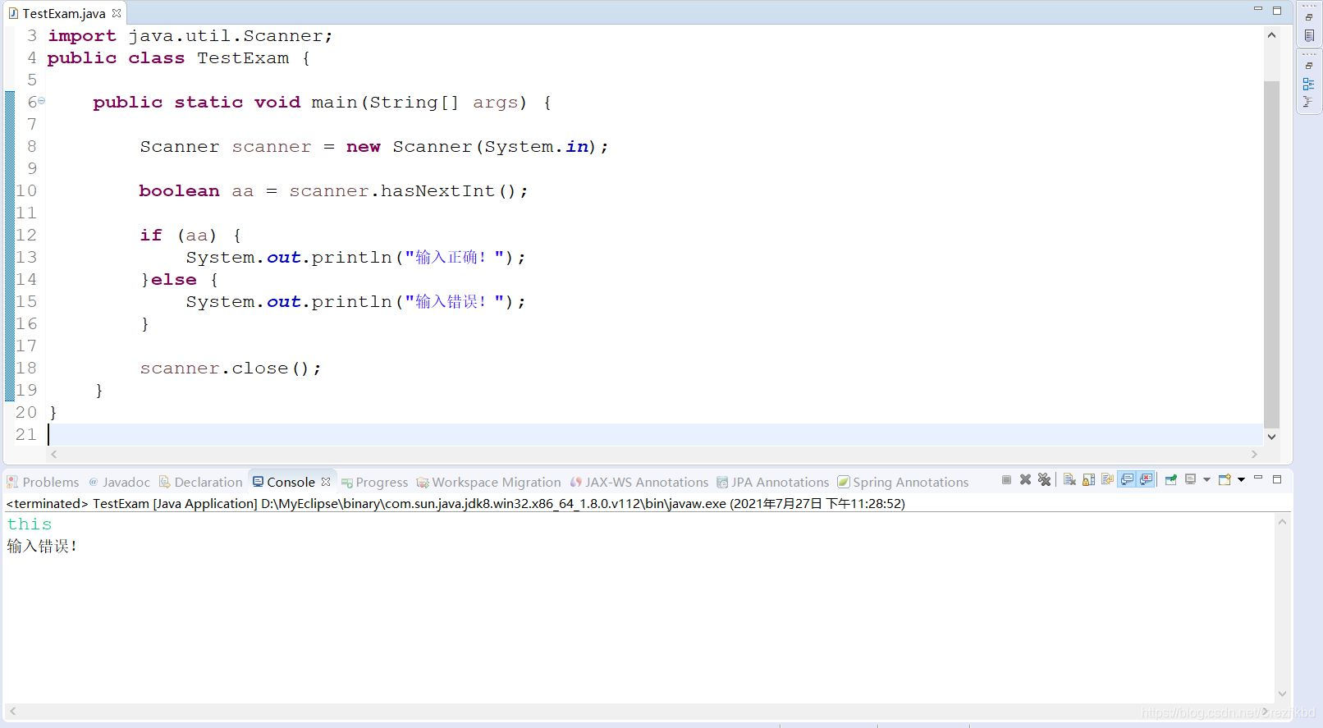Image resolution: width=1323 pixels, height=728 pixels.
Task: Close the TestExam.java editor tab
Action: coord(117,13)
